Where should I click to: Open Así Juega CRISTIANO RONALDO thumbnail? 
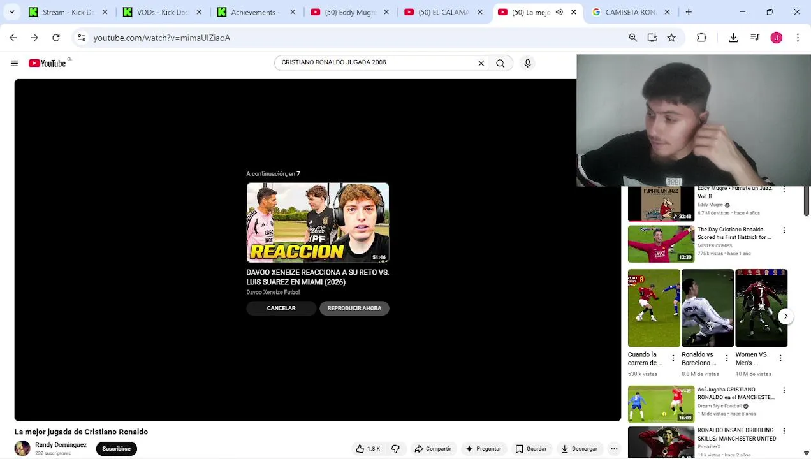(661, 404)
